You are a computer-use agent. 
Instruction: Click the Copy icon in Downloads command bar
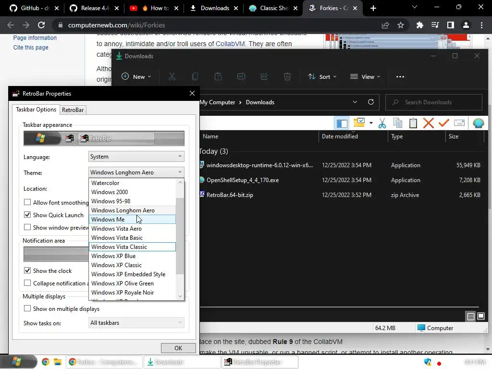tap(195, 76)
